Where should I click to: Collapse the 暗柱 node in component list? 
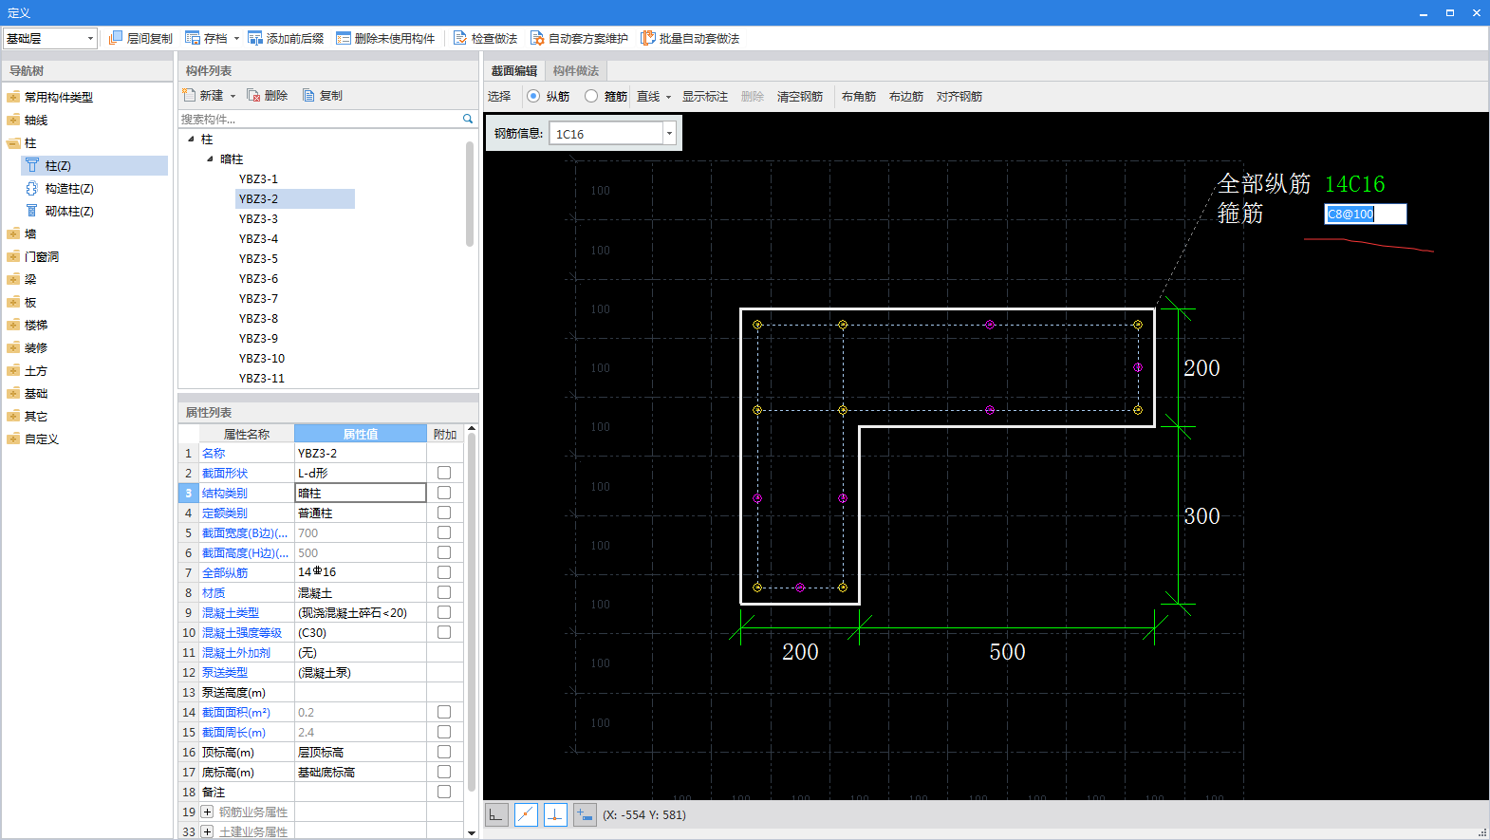[x=210, y=159]
